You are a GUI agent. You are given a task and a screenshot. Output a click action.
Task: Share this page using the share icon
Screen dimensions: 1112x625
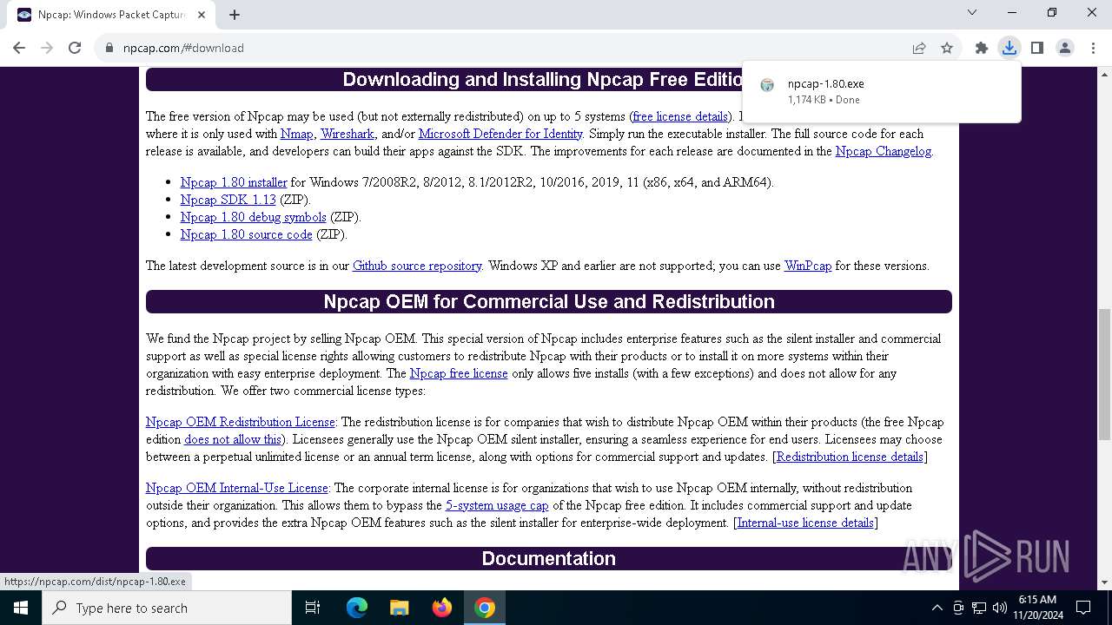919,48
